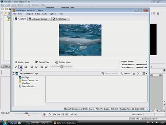Viewport: 166px width, 125px height.
Task: Open View menu in Sony Video Capture
Action: 20,14
